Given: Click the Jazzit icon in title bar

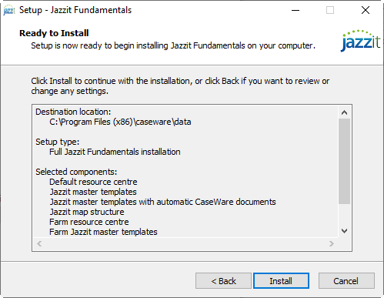Looking at the screenshot, I should (x=9, y=10).
